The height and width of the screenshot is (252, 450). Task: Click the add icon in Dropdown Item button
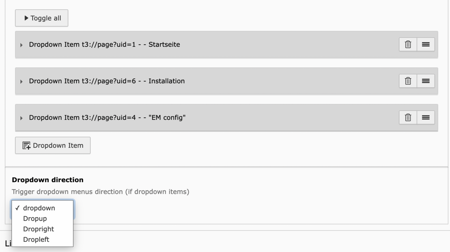[26, 146]
